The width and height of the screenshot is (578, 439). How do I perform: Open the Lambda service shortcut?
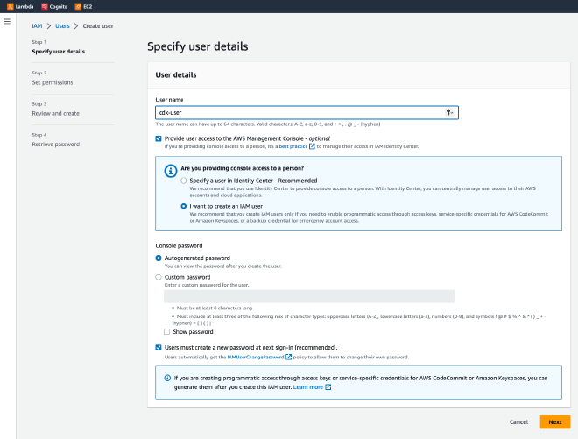(21, 6)
